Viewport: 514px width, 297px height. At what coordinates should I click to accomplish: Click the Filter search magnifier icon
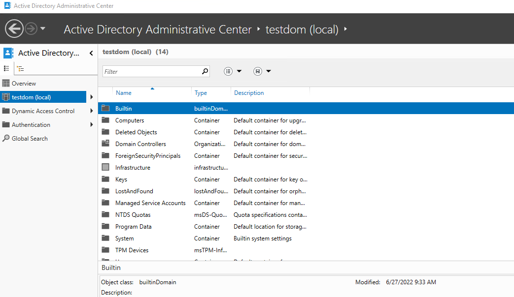(205, 71)
